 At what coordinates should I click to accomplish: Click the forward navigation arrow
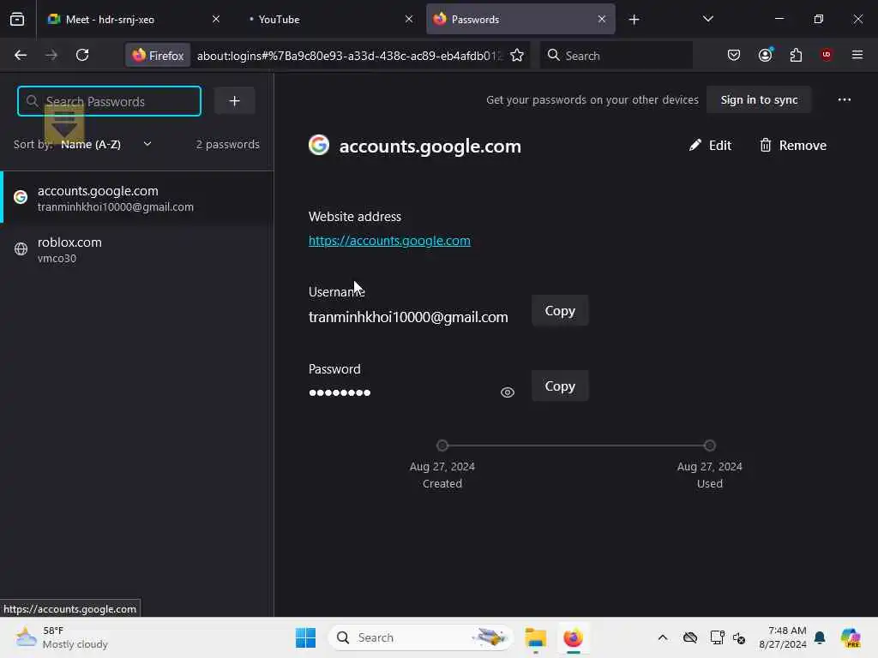[51, 55]
